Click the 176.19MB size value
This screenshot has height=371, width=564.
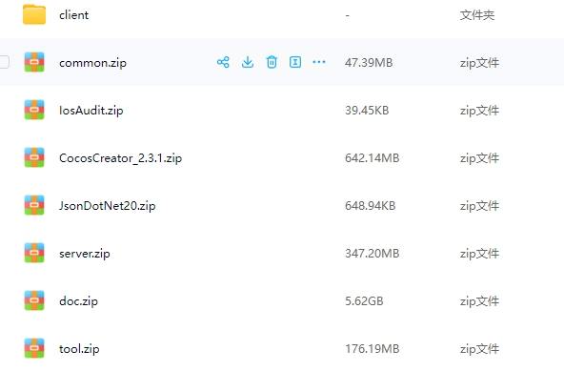pyautogui.click(x=372, y=349)
